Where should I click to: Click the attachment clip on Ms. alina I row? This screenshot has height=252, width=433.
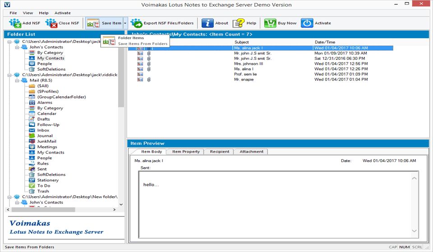(149, 69)
